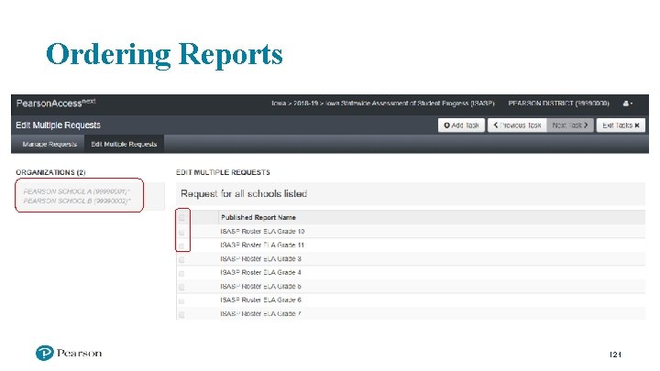Click ISASP Roster ELA Grade 10 row text
Viewport: 660px width, 371px height.
(262, 232)
